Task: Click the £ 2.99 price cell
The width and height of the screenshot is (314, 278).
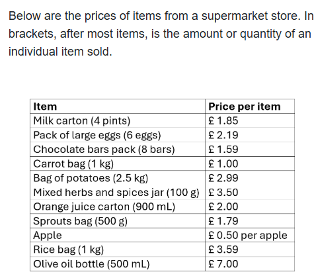Action: tap(250, 178)
